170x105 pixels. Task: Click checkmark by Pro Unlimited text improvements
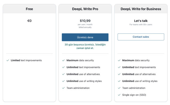point(63,67)
